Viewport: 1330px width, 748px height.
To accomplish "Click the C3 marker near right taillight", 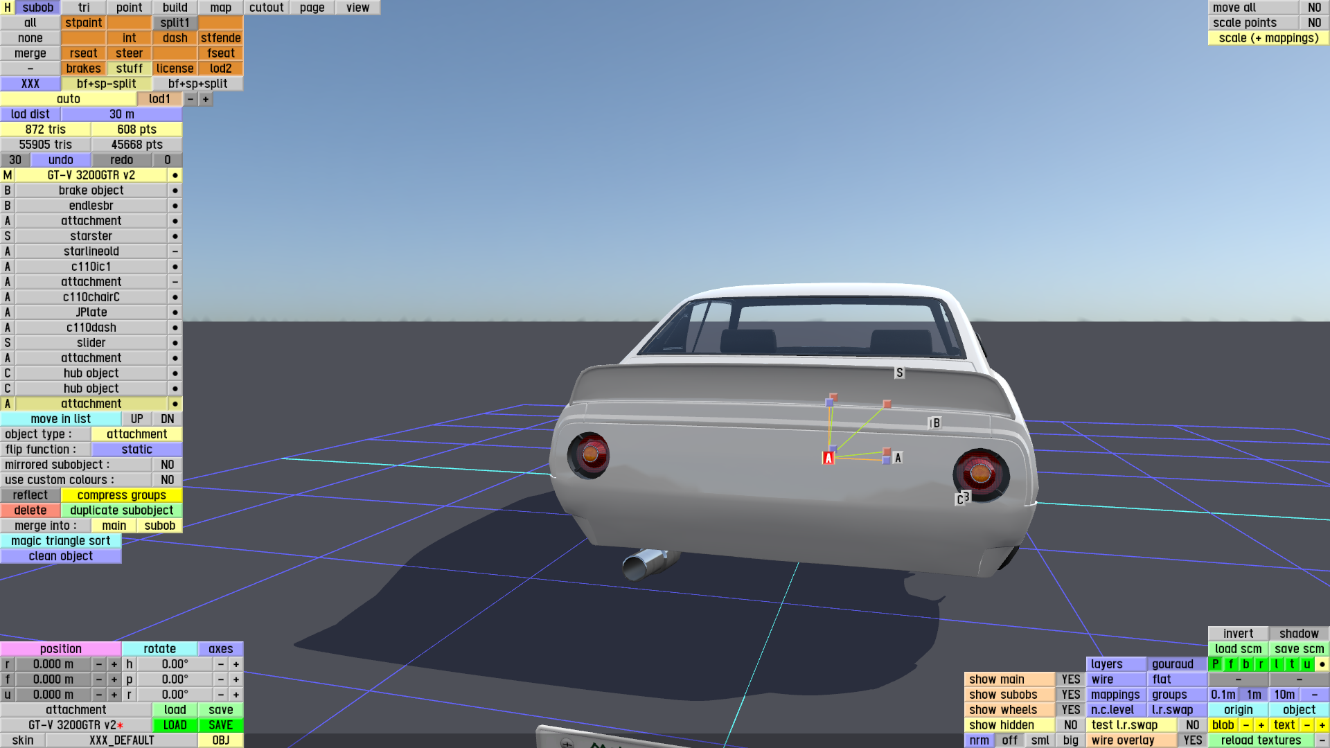I will [x=962, y=499].
